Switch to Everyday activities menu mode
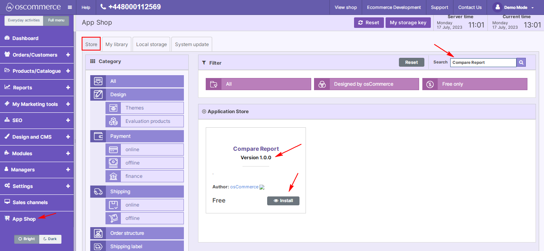544x251 pixels. pyautogui.click(x=24, y=20)
